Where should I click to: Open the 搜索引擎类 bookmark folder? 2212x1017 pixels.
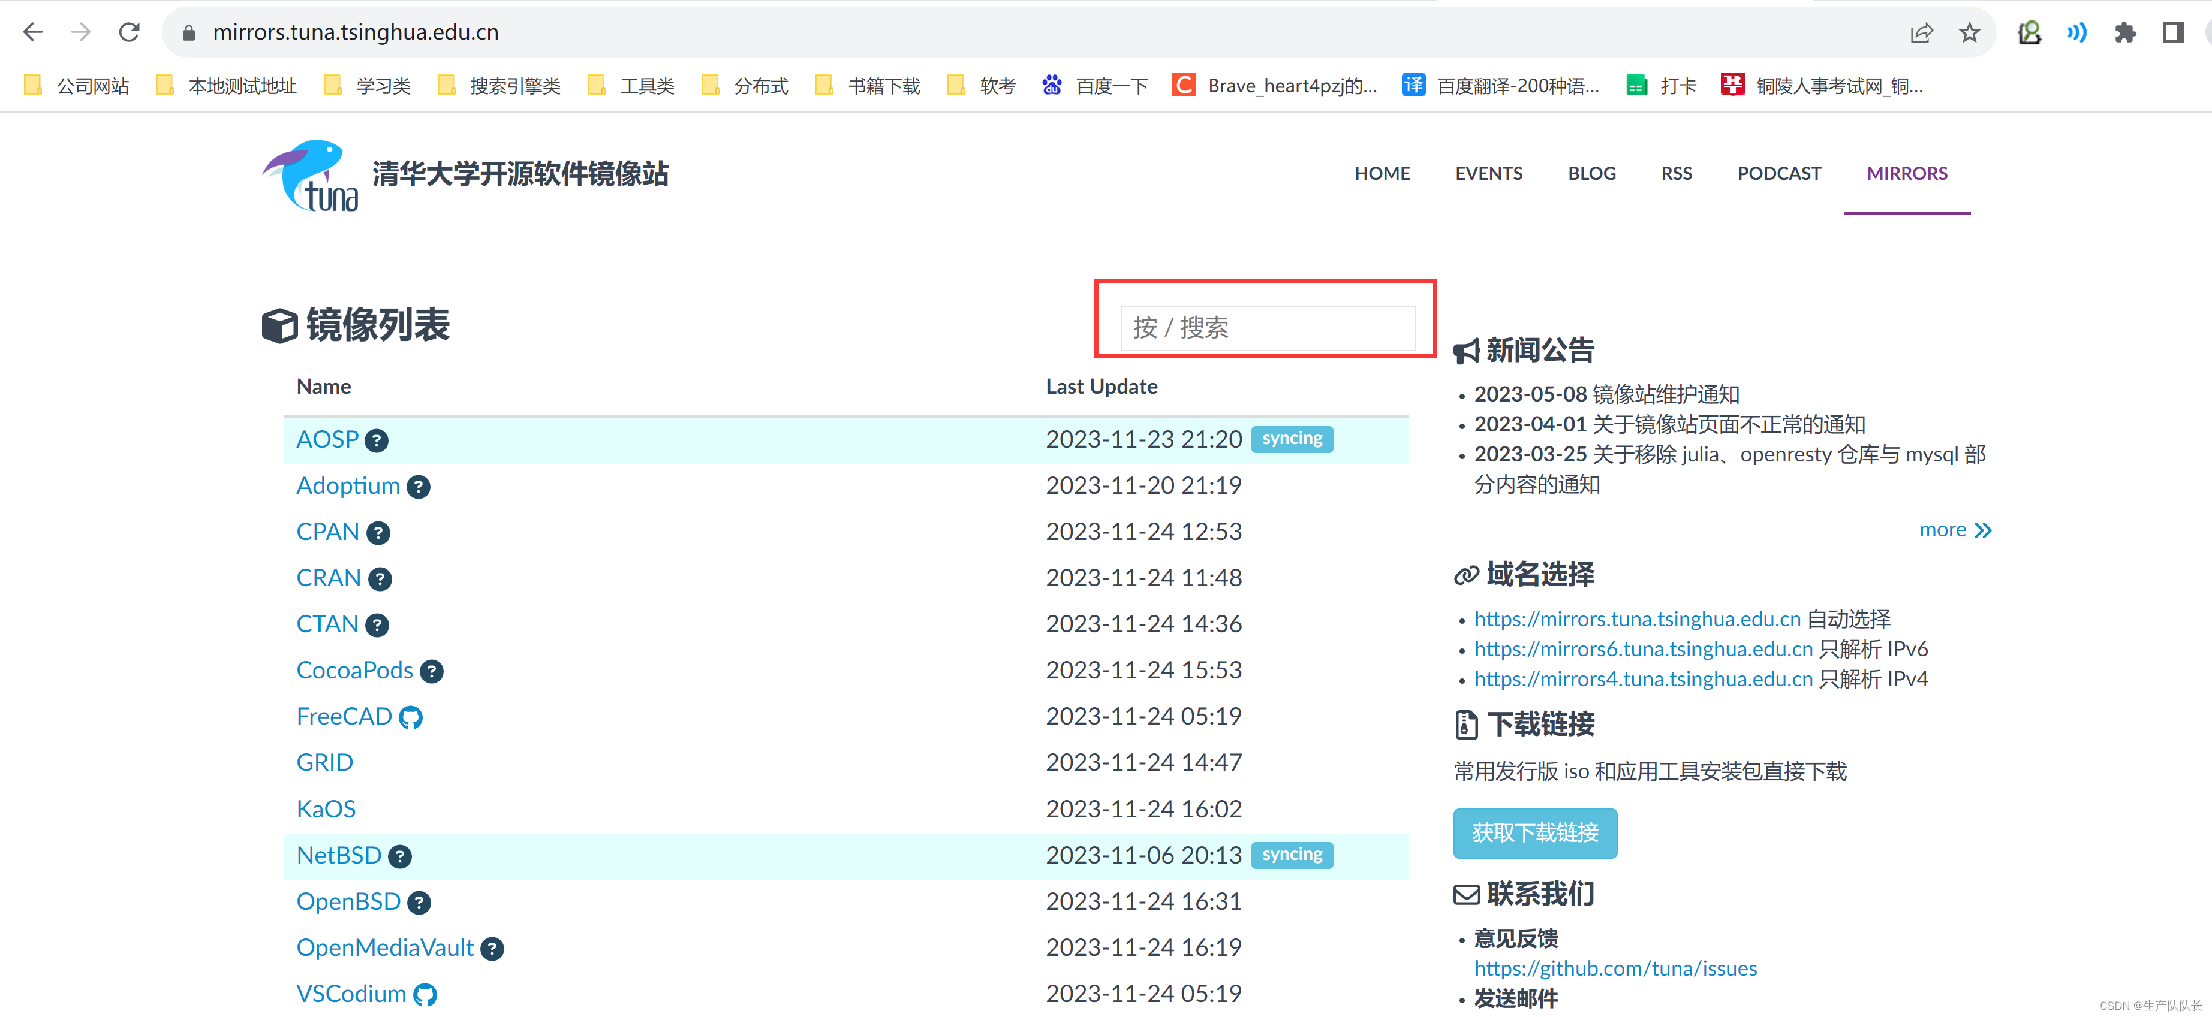(x=499, y=86)
